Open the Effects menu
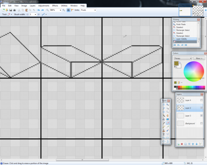The width and height of the screenshot is (207, 165). tap(55, 6)
